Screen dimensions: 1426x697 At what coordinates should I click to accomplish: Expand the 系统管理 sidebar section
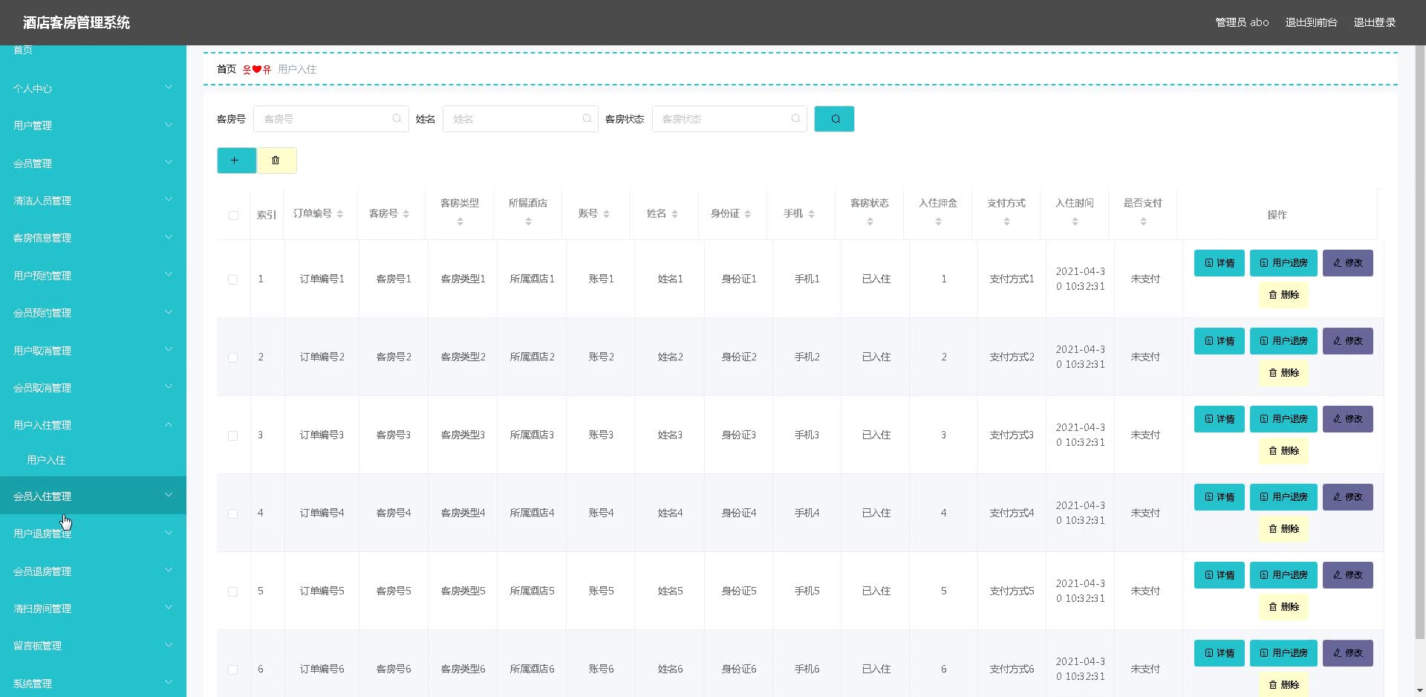pyautogui.click(x=93, y=683)
